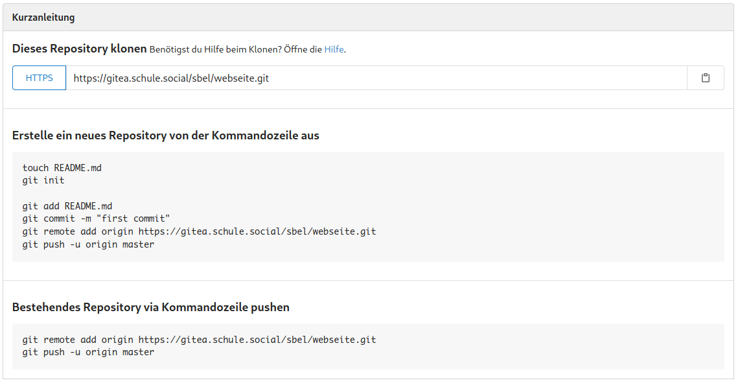Focus the repository clone URL field

[x=376, y=78]
